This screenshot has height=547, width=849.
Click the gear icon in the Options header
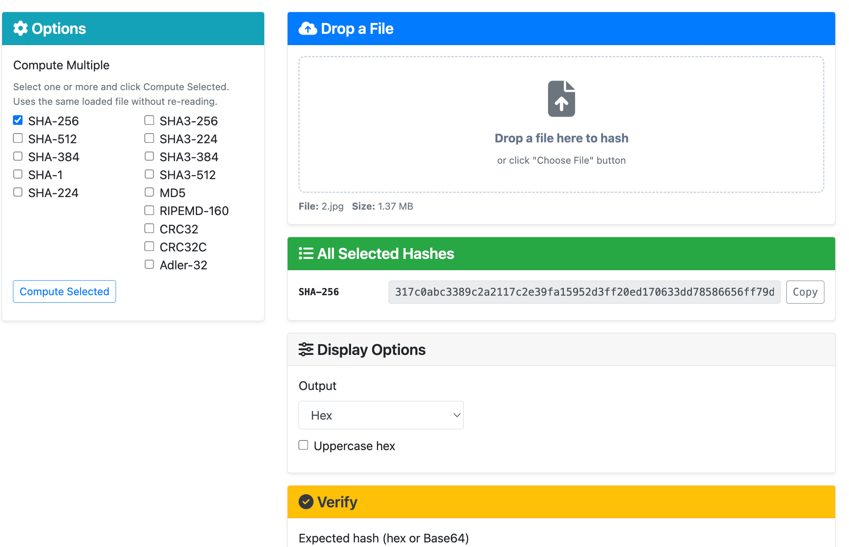(x=20, y=28)
